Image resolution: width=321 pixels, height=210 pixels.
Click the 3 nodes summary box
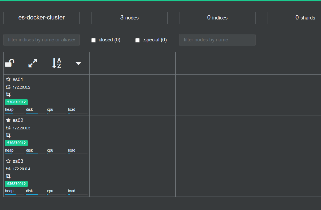click(129, 18)
